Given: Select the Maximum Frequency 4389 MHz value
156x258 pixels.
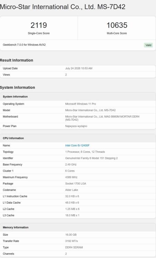Looking at the screenshot, I should tap(71, 177).
